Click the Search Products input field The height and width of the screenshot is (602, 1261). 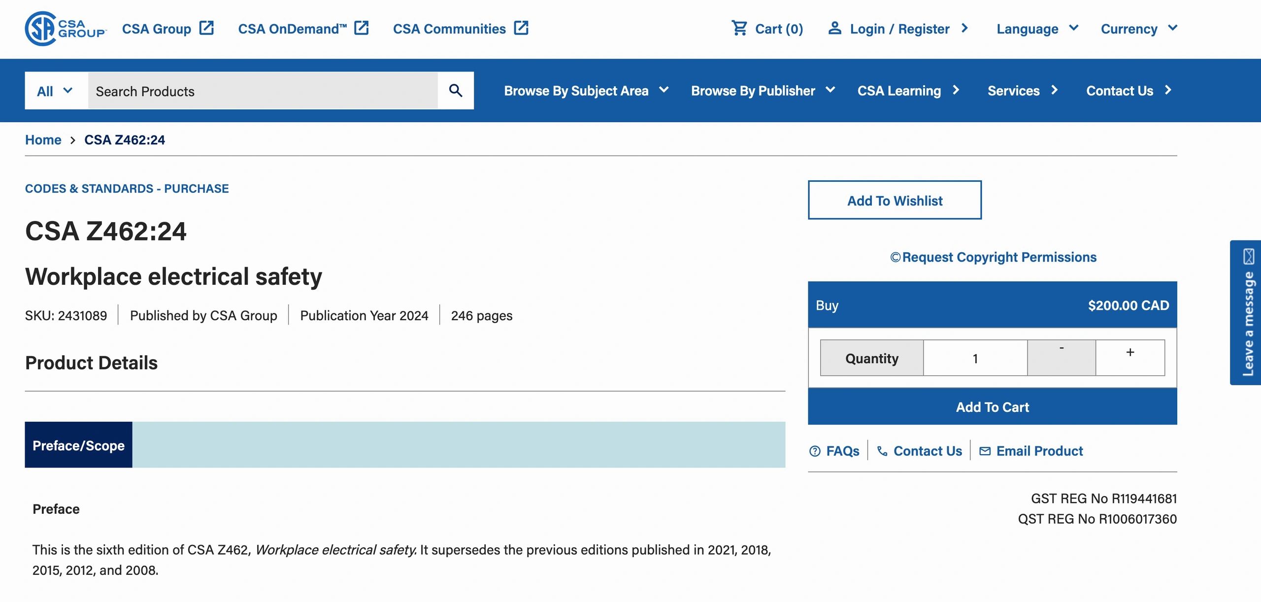point(262,91)
